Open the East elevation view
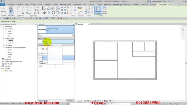This screenshot has width=187, height=105. 9,50
